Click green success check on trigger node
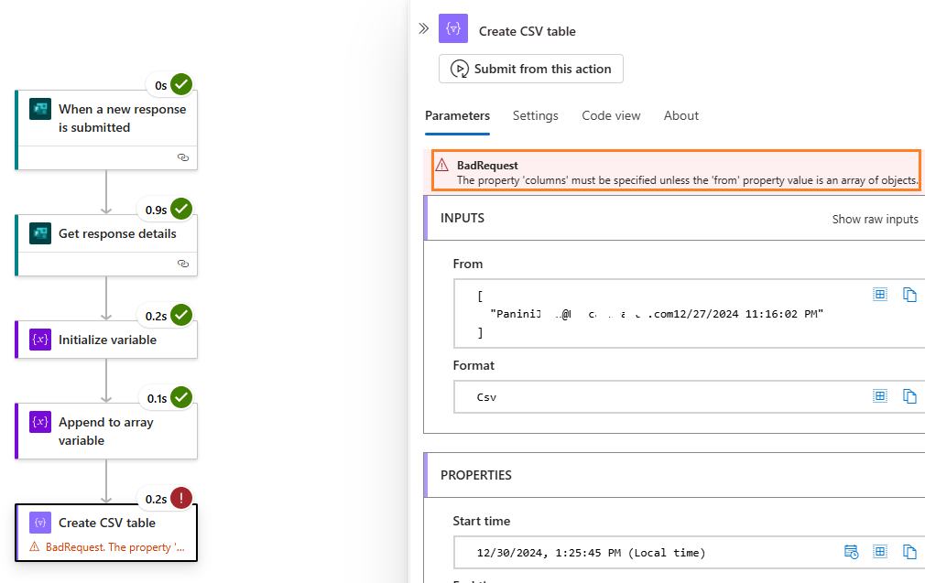Screen dimensions: 925x583 [x=181, y=84]
